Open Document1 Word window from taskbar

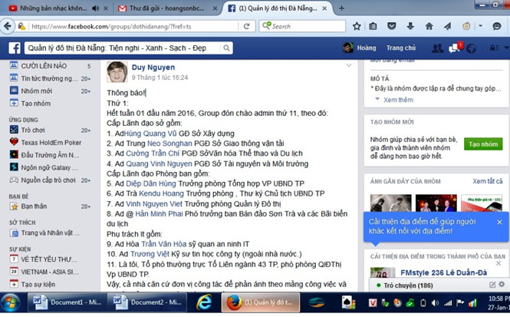click(x=67, y=302)
